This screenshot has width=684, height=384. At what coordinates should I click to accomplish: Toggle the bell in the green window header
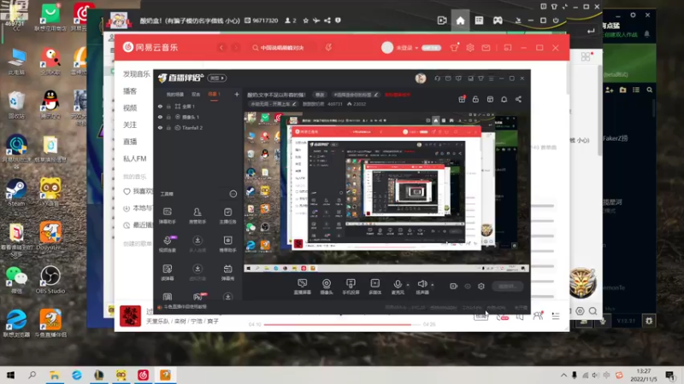point(646,34)
